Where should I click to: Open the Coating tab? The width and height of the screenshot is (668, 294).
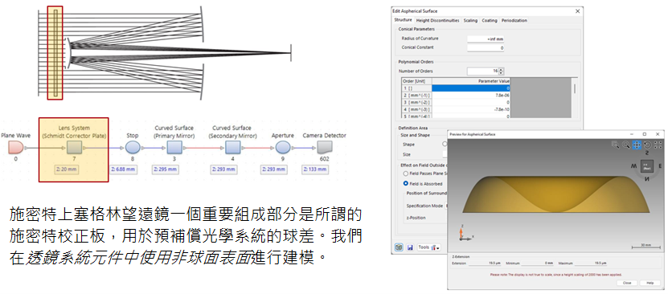tap(490, 20)
